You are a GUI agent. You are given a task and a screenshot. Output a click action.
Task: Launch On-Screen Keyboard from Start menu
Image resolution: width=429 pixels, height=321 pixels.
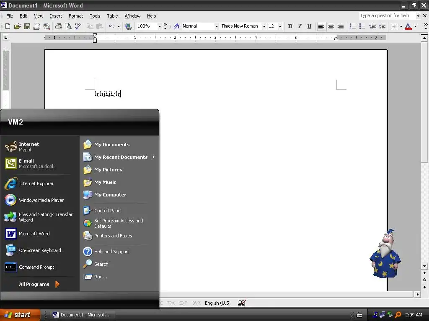click(x=40, y=250)
